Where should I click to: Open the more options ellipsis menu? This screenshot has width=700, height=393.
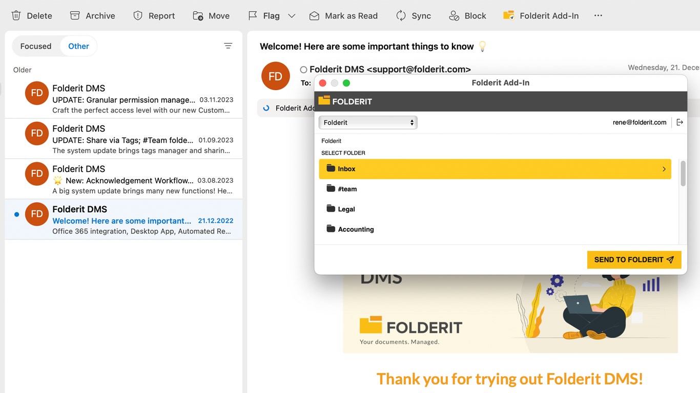point(598,16)
